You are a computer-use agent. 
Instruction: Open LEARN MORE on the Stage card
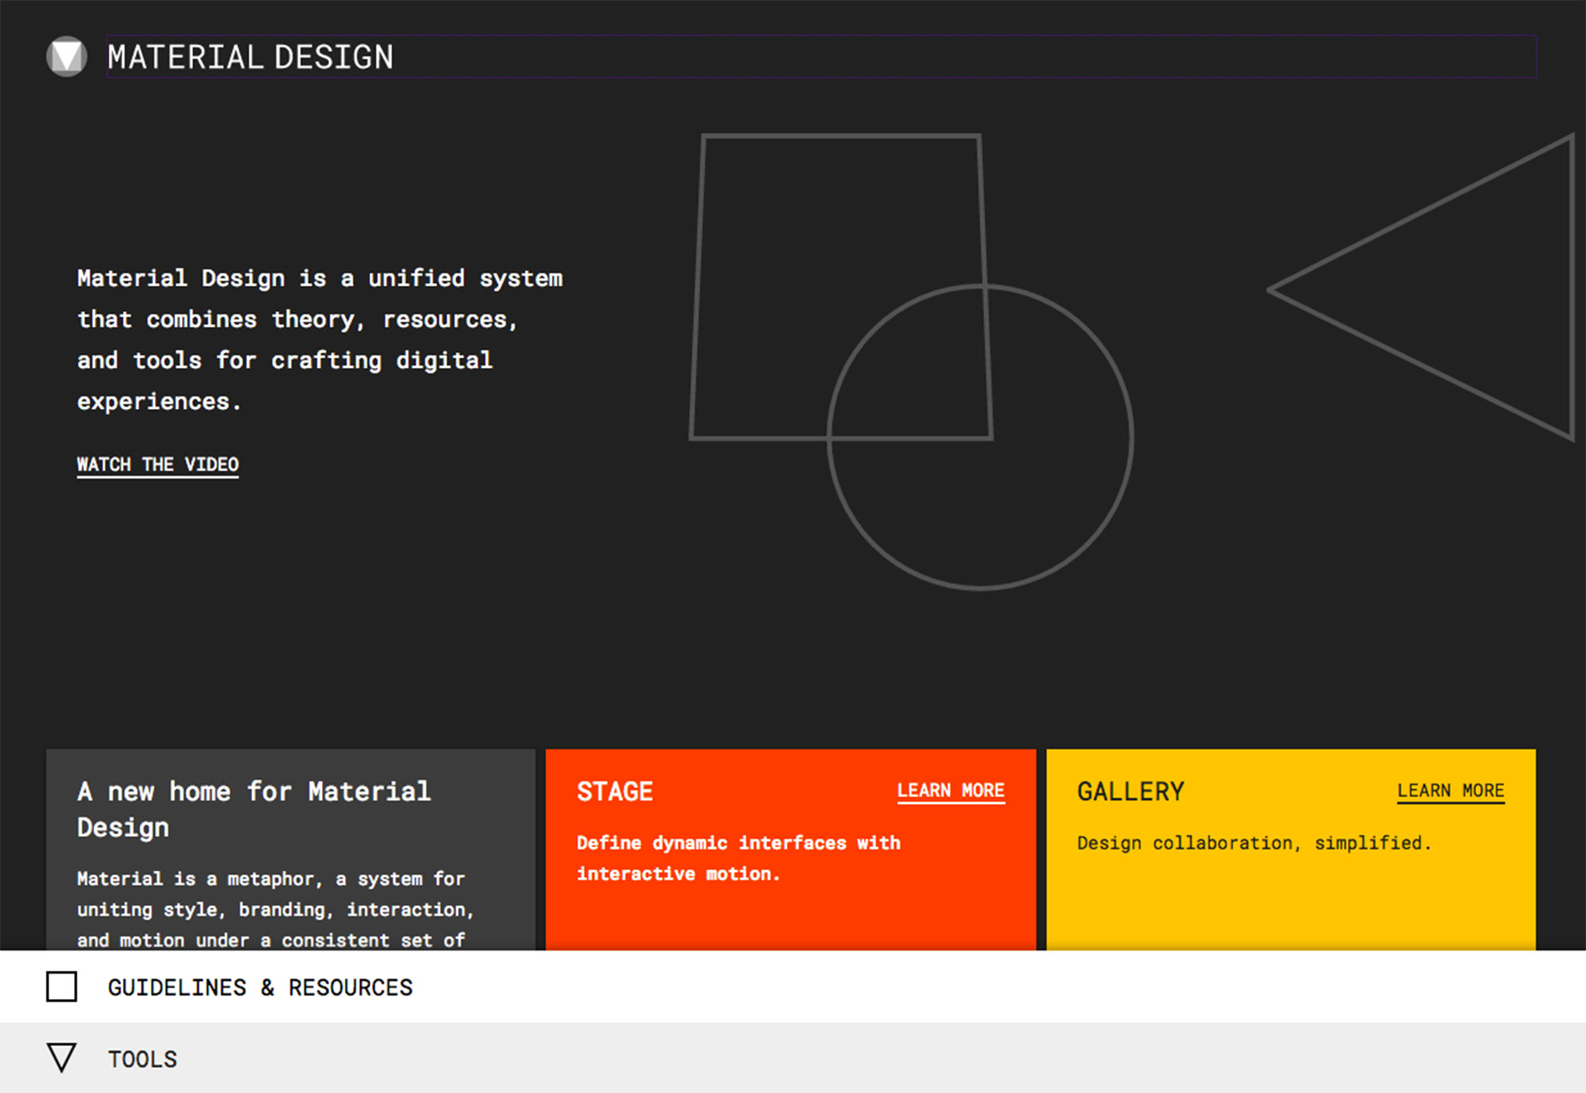(x=950, y=791)
